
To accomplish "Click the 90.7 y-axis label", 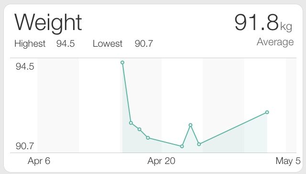I will click(25, 146).
